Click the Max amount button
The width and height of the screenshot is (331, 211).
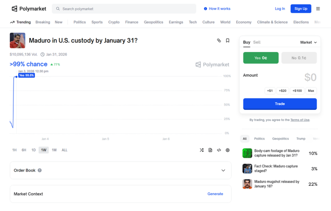311,91
